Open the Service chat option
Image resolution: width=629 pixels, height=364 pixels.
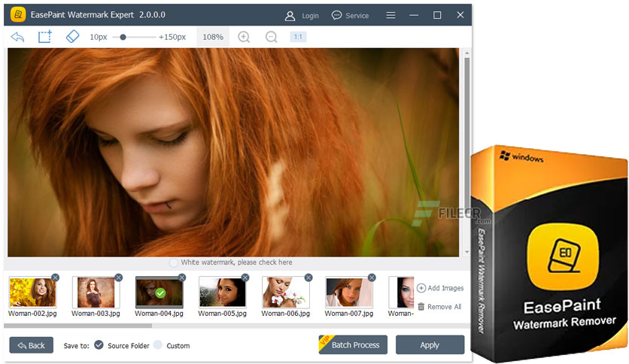[x=350, y=15]
